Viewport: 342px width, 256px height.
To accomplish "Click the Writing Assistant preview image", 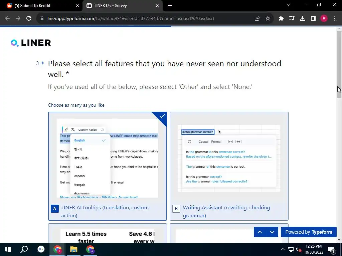I will point(229,158).
